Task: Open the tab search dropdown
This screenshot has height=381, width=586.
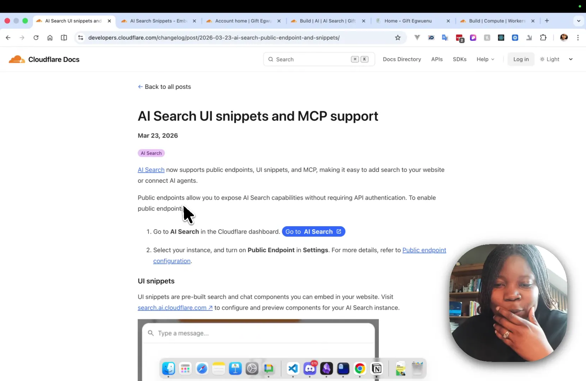Action: tap(579, 21)
